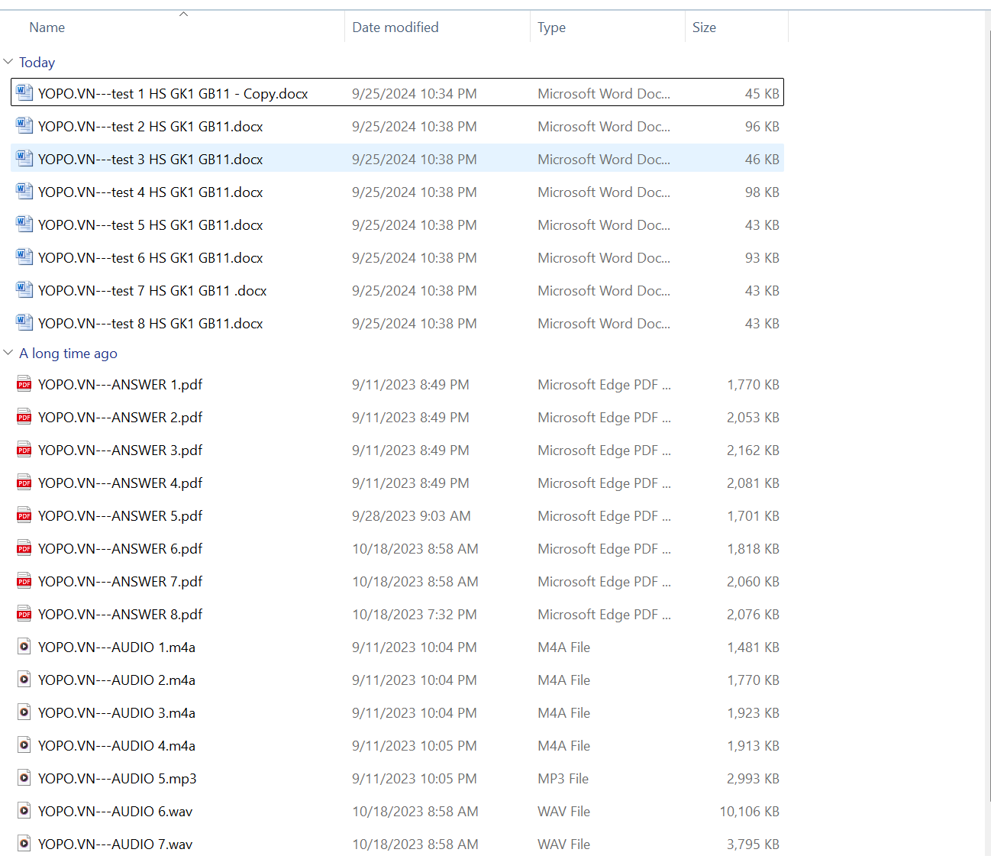Click Word icon of test 1 Copy.docx
Image resolution: width=991 pixels, height=859 pixels.
pos(24,93)
